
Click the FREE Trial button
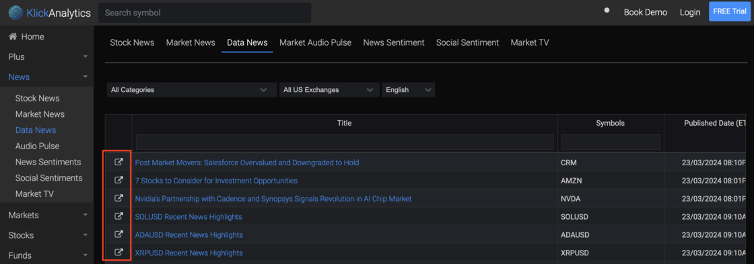click(x=730, y=11)
